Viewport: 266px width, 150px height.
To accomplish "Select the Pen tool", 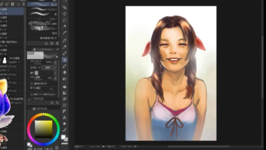I will tap(65, 41).
